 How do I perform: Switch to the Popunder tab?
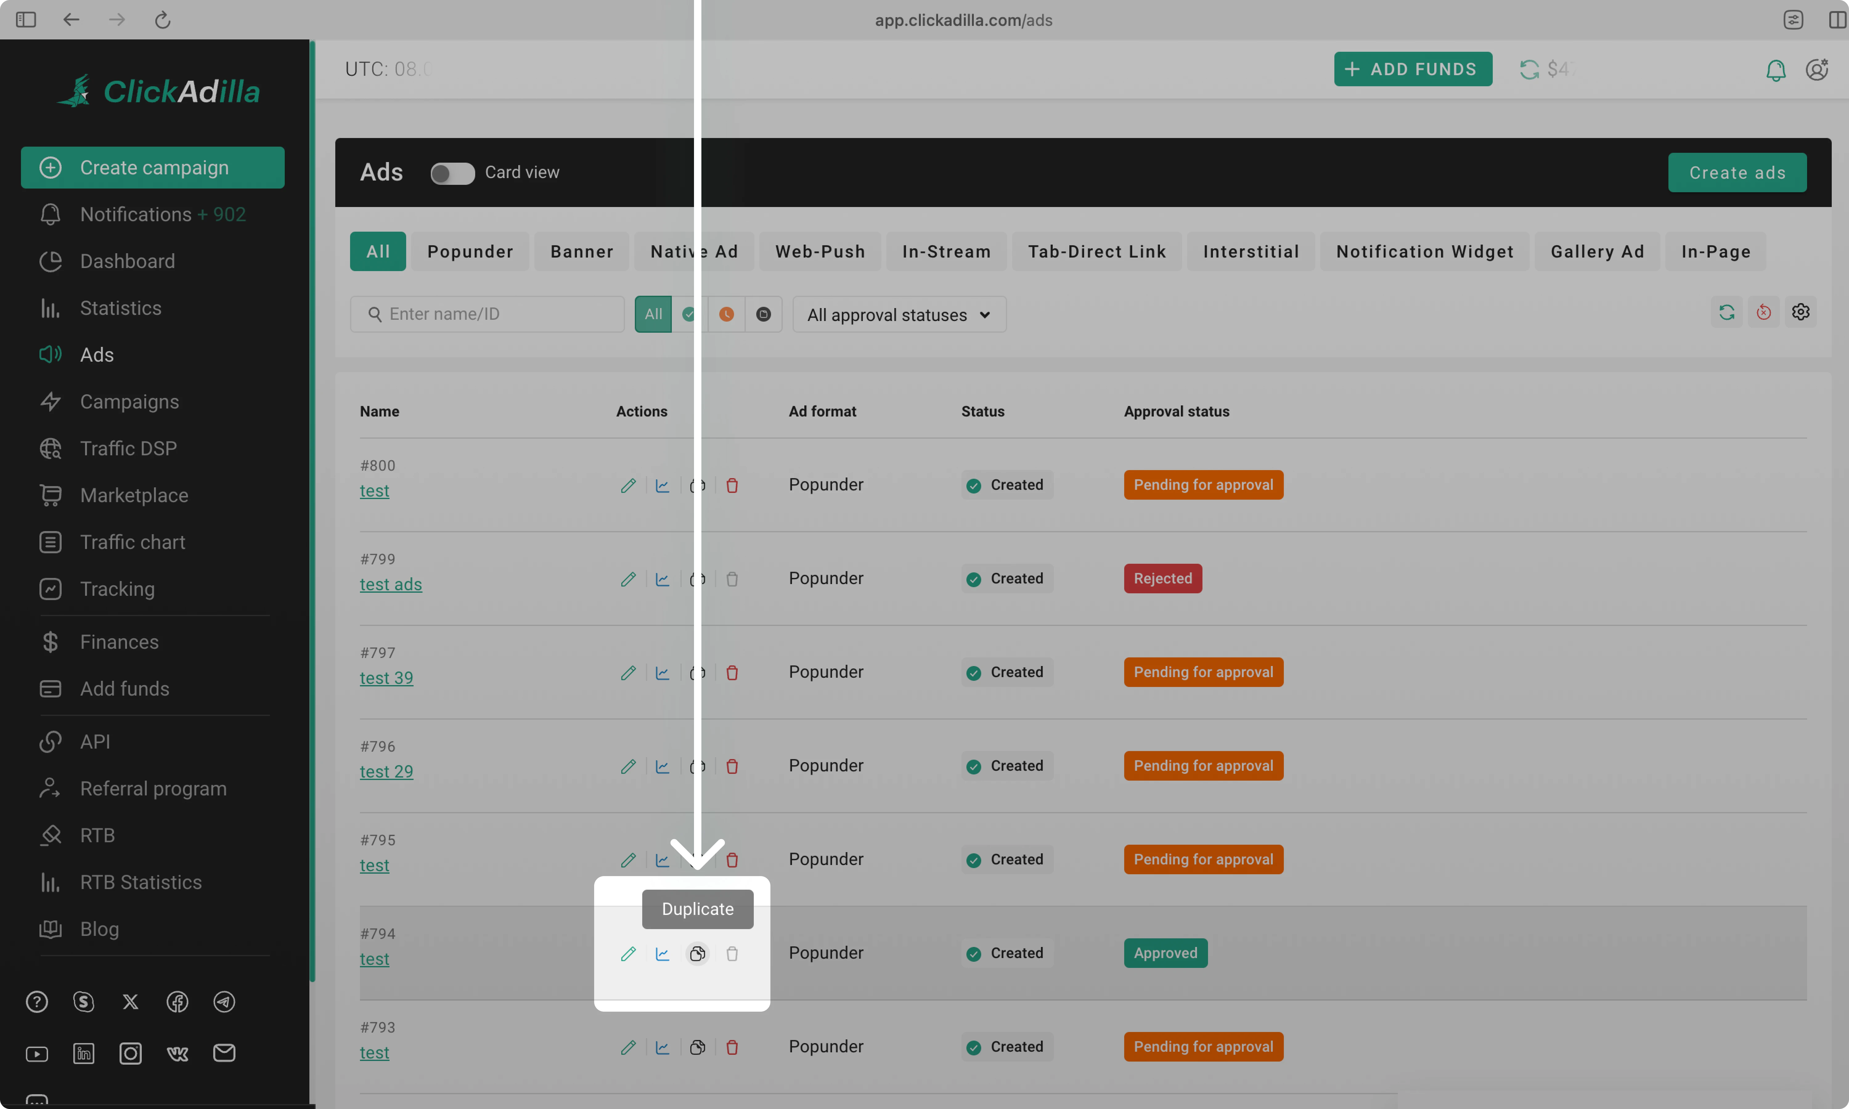tap(469, 252)
